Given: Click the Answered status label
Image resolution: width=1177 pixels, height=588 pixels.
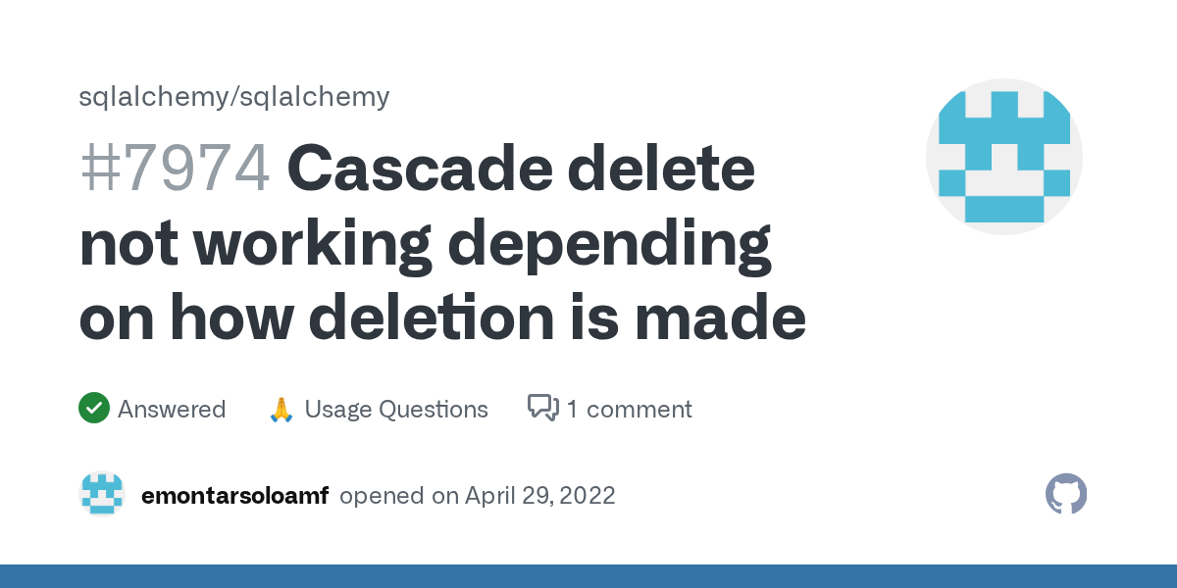Looking at the screenshot, I should [172, 409].
